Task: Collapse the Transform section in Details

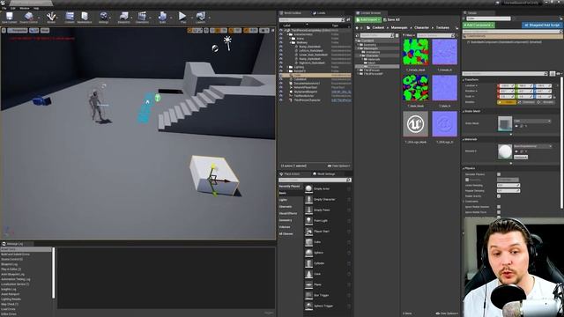Action: tap(464, 80)
